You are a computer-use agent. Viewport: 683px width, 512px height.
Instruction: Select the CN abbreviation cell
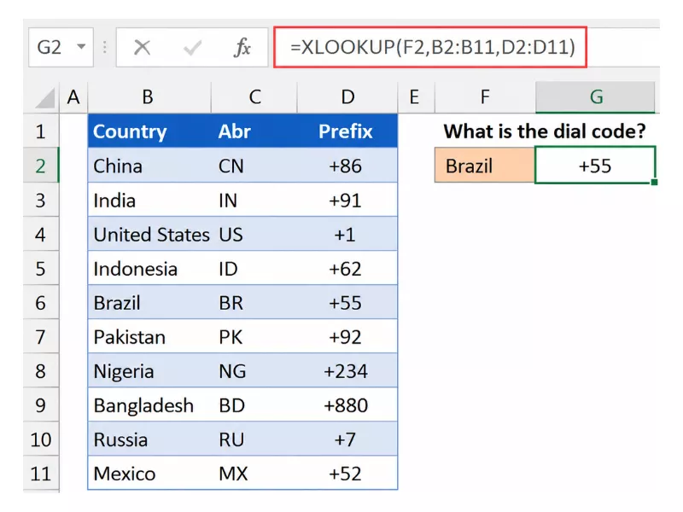(x=254, y=166)
